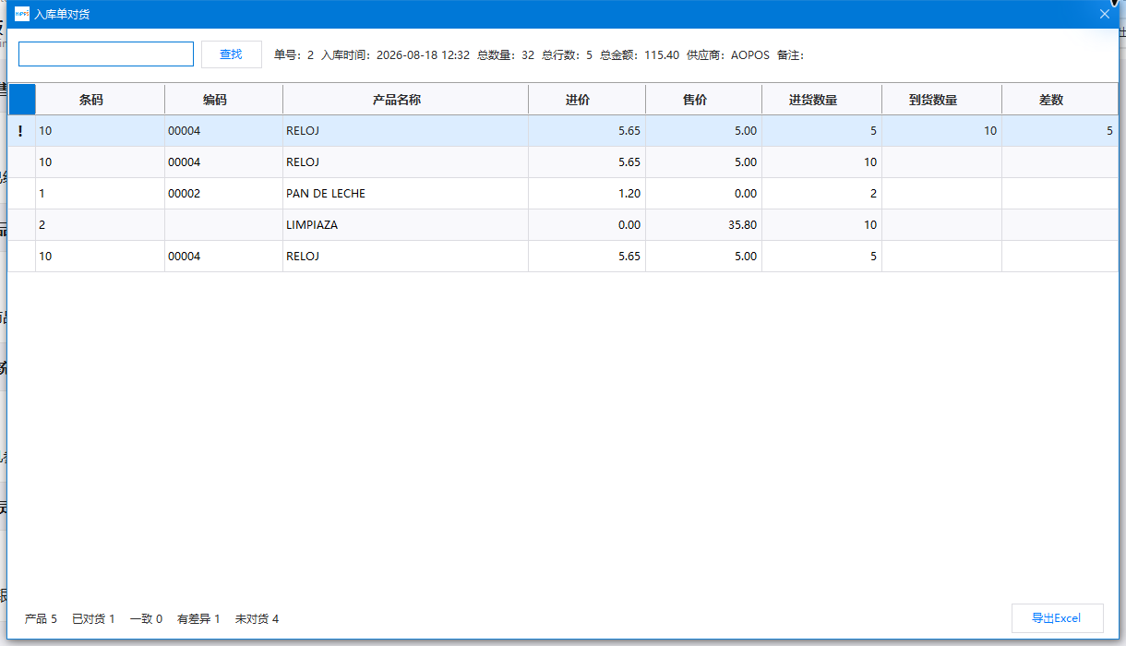Click the 0.00 sale price for PAN DE LECHE

704,194
